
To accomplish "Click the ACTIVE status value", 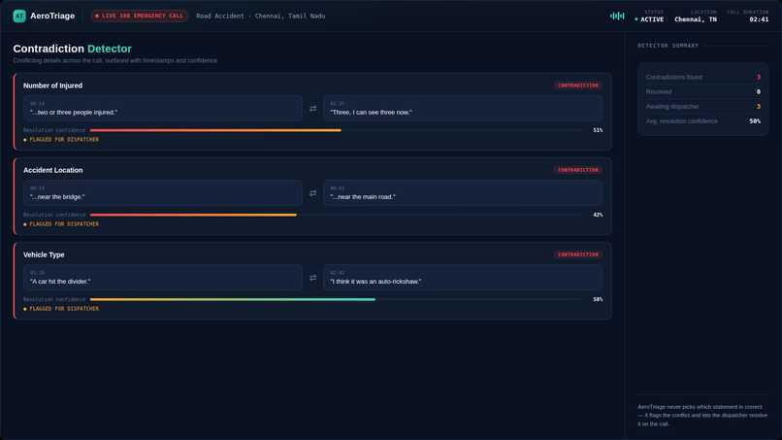I will 652,19.
